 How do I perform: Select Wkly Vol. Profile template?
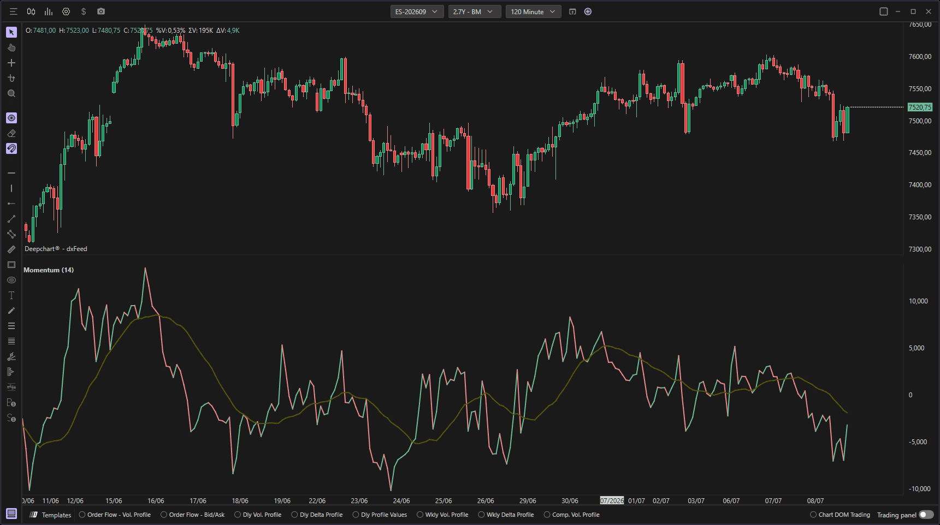pyautogui.click(x=443, y=515)
